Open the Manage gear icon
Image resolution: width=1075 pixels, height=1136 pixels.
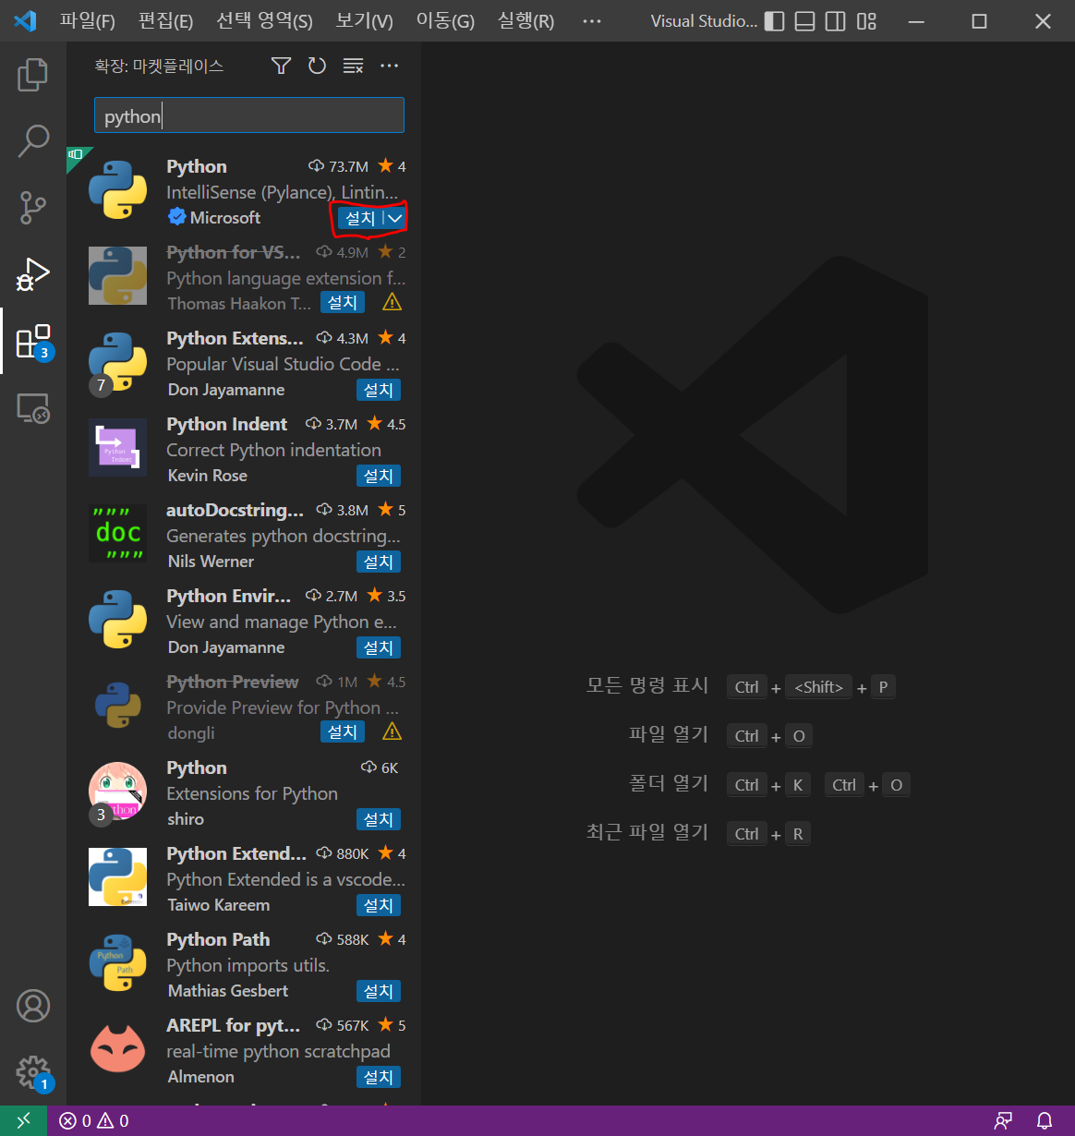coord(33,1072)
